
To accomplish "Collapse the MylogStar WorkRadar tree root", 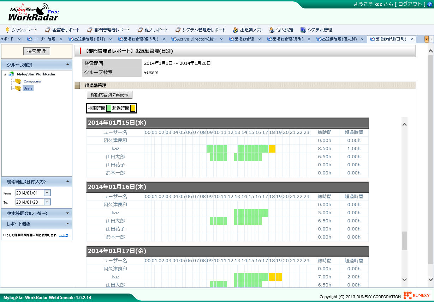I will pyautogui.click(x=5, y=74).
